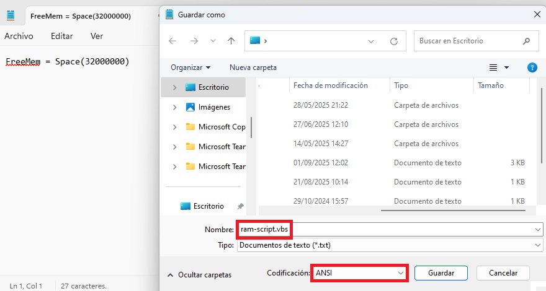The height and width of the screenshot is (291, 546).
Task: Refresh the current folder view
Action: [393, 41]
